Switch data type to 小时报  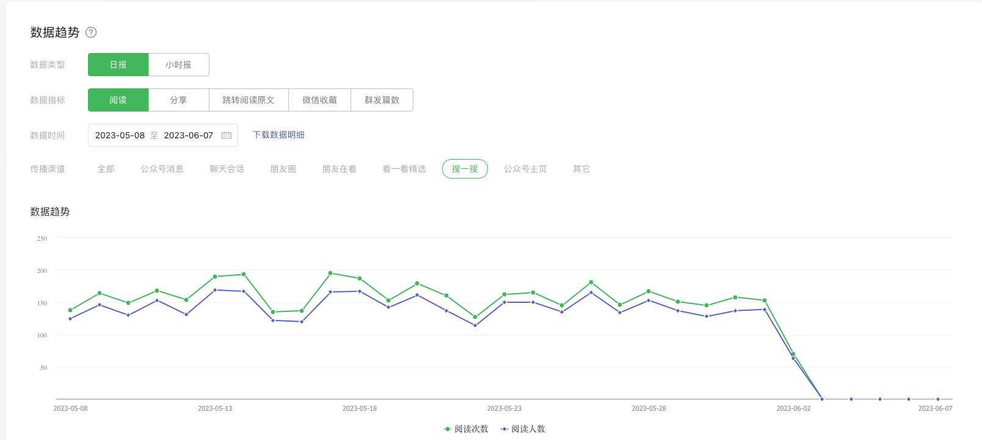[179, 65]
